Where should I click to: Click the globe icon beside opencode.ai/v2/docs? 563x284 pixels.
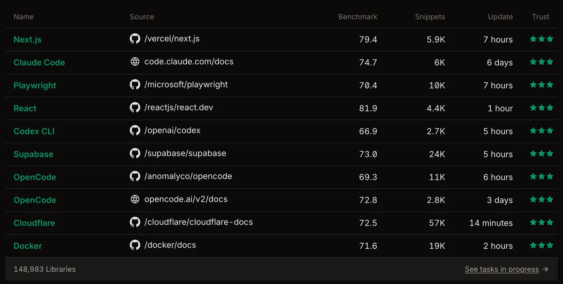pos(135,200)
